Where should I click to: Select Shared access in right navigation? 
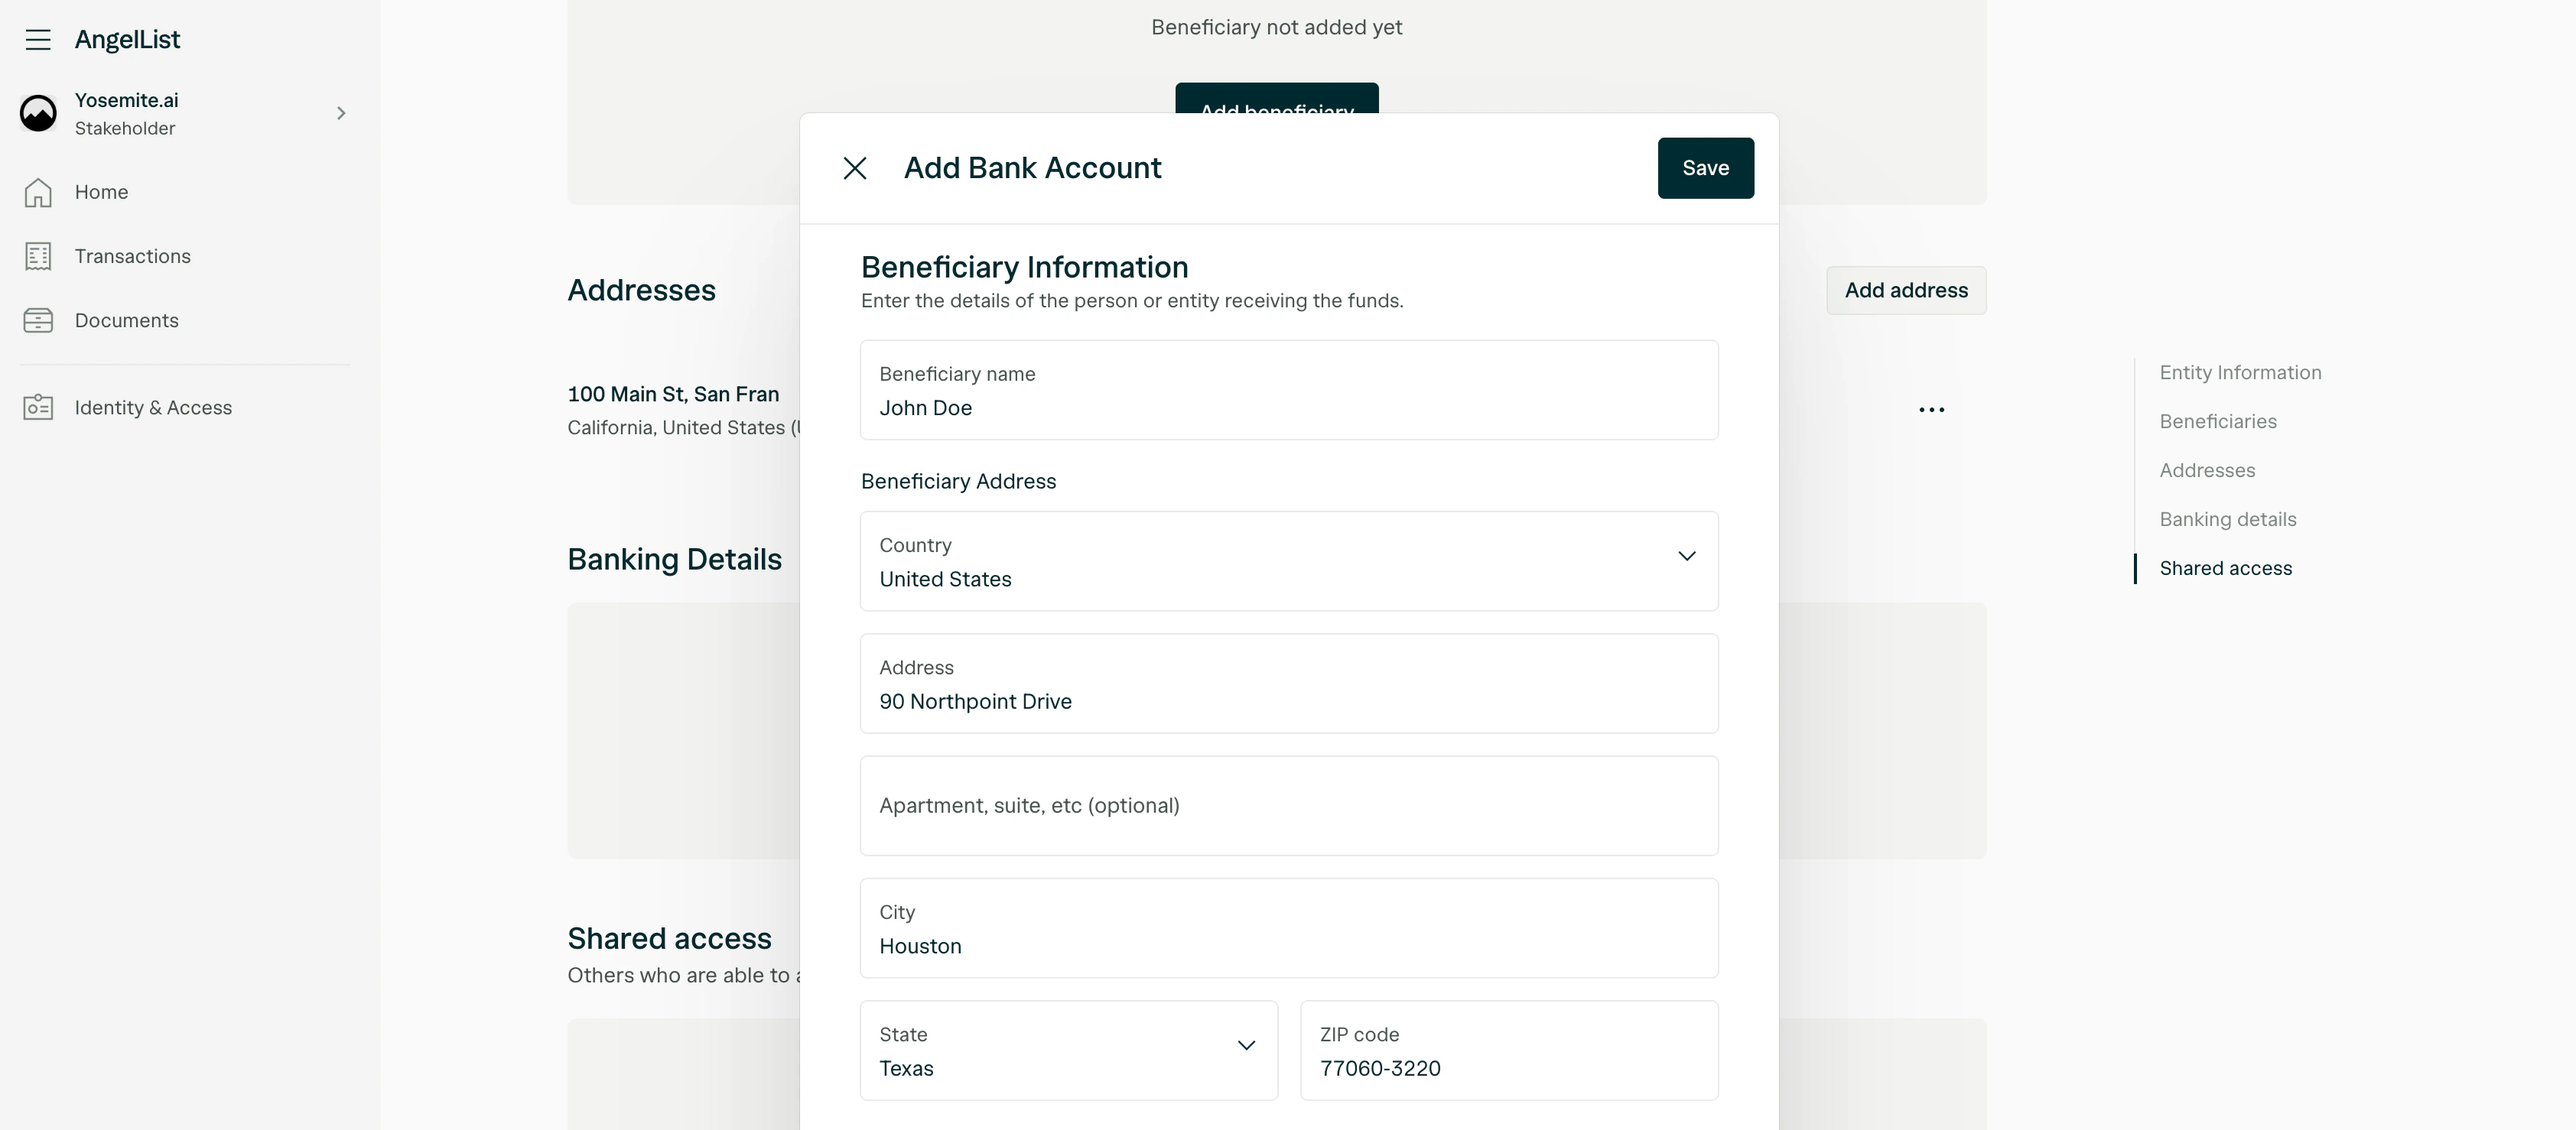coord(2226,567)
